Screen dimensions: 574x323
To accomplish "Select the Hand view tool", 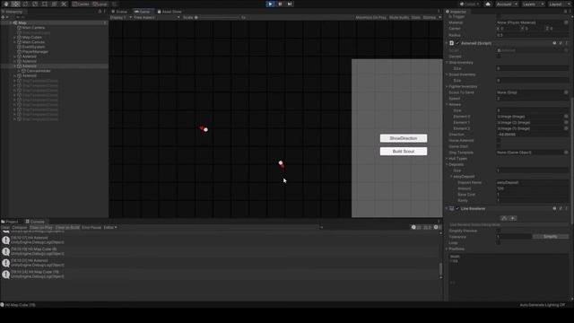I will [6, 4].
